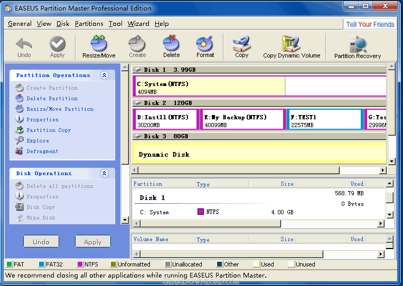The width and height of the screenshot is (403, 286).
Task: Open the General menu
Action: point(20,24)
